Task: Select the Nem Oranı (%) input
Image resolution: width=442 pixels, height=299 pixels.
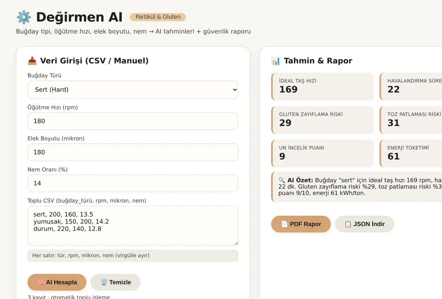Action: pyautogui.click(x=133, y=183)
